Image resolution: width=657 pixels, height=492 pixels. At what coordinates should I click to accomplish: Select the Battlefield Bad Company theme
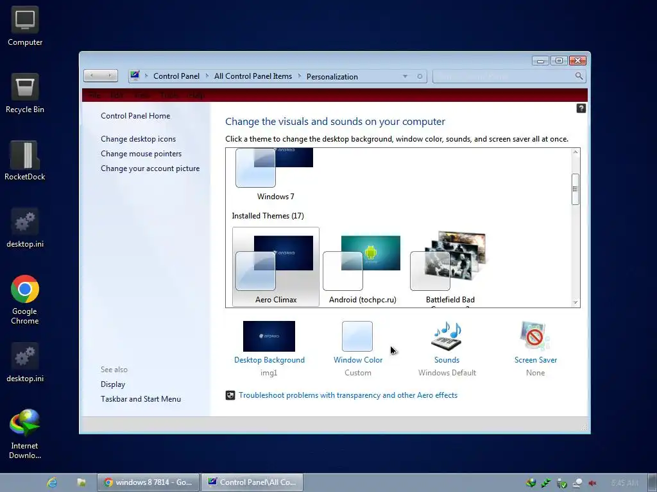point(450,268)
